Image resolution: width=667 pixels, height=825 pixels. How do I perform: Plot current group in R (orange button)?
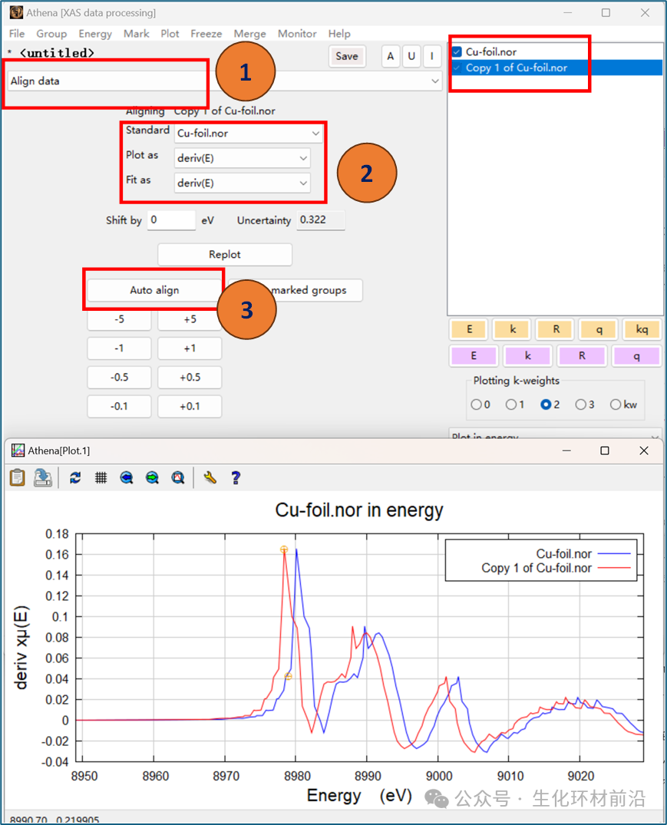556,329
